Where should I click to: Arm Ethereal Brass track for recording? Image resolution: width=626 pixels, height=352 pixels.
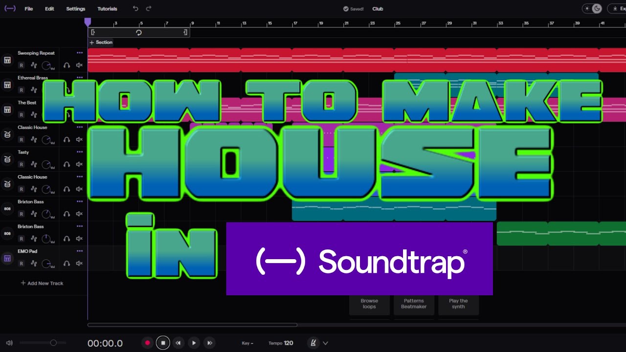click(21, 90)
